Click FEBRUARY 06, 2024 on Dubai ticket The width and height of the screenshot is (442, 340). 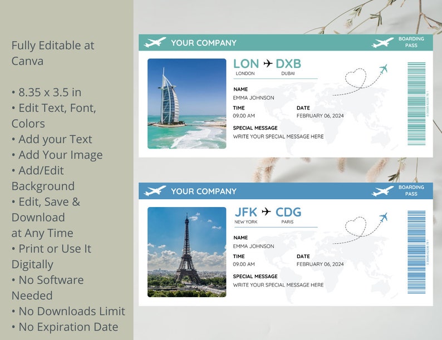tap(320, 116)
